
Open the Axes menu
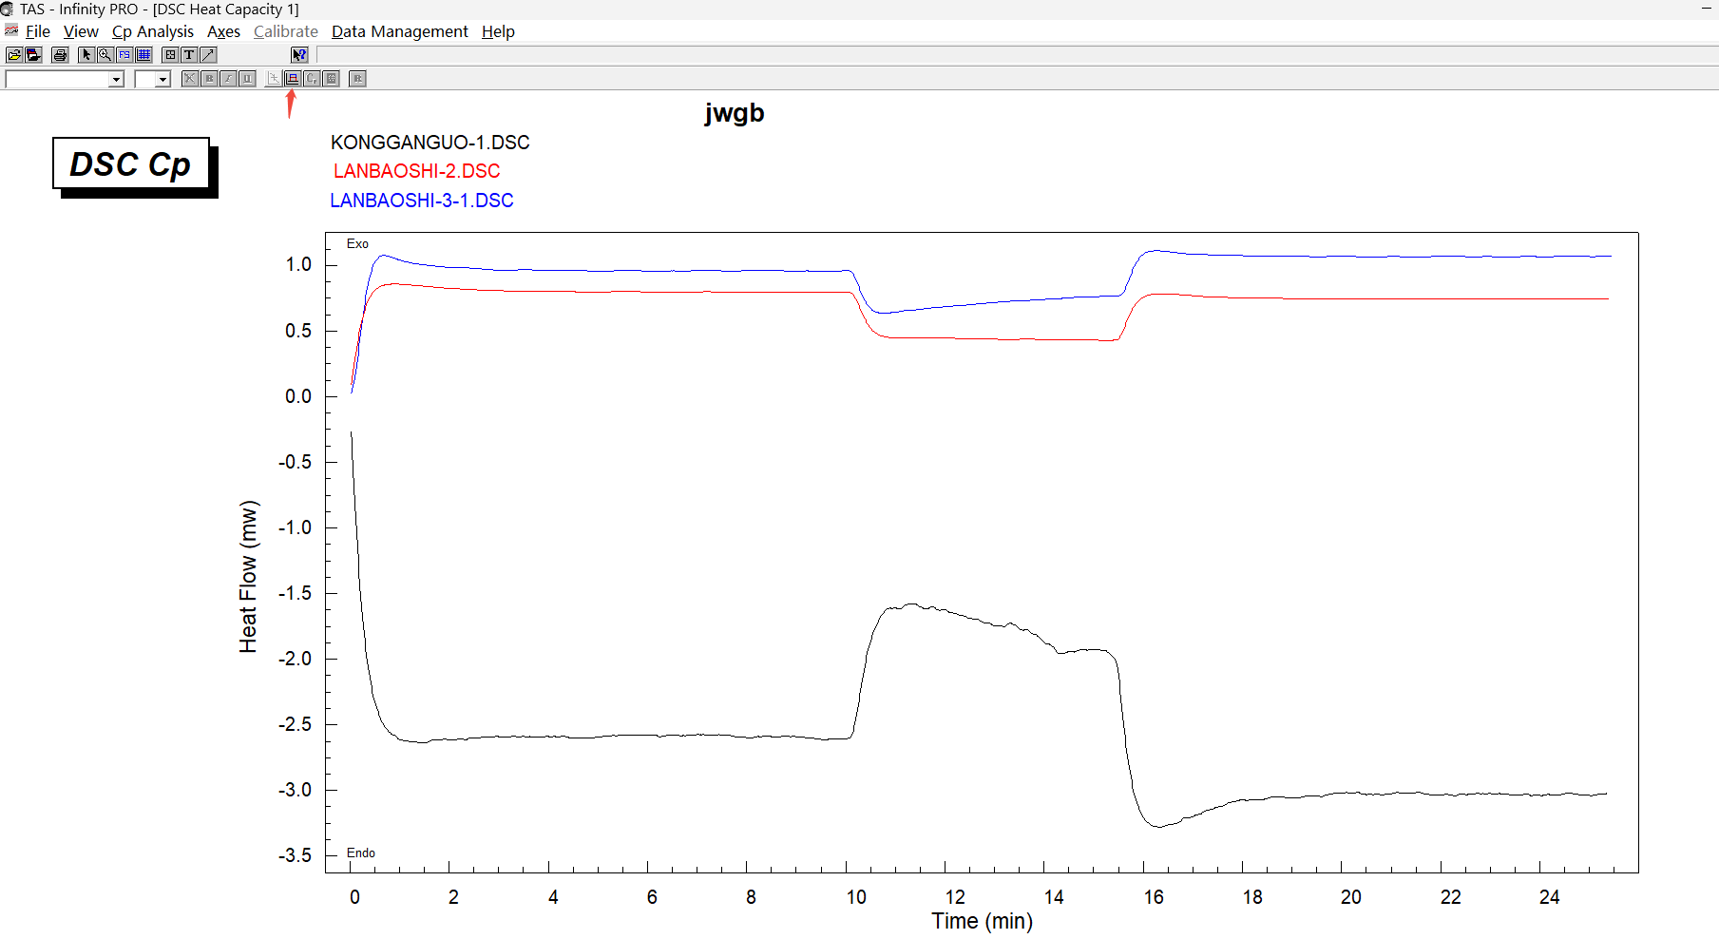click(223, 31)
